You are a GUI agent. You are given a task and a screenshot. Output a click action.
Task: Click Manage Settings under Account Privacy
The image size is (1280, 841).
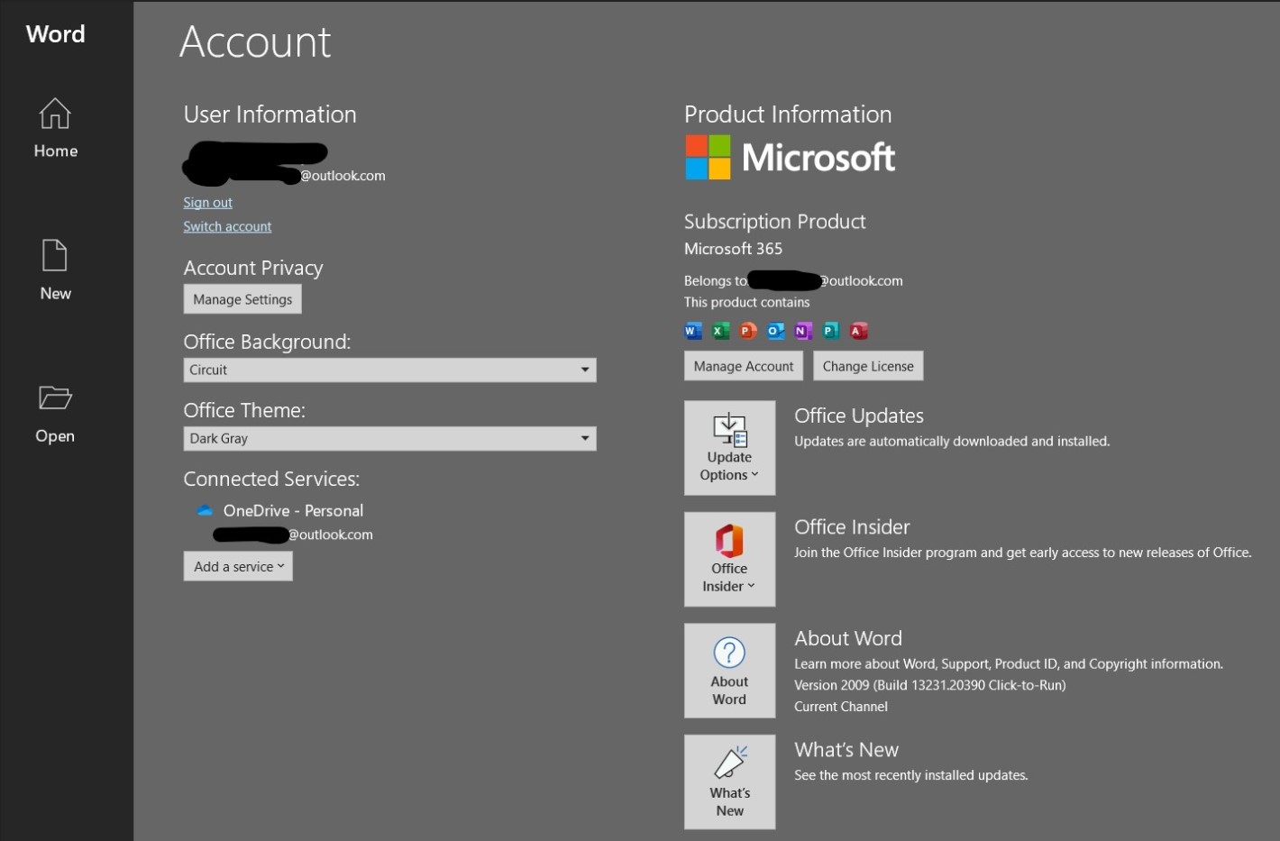tap(242, 299)
